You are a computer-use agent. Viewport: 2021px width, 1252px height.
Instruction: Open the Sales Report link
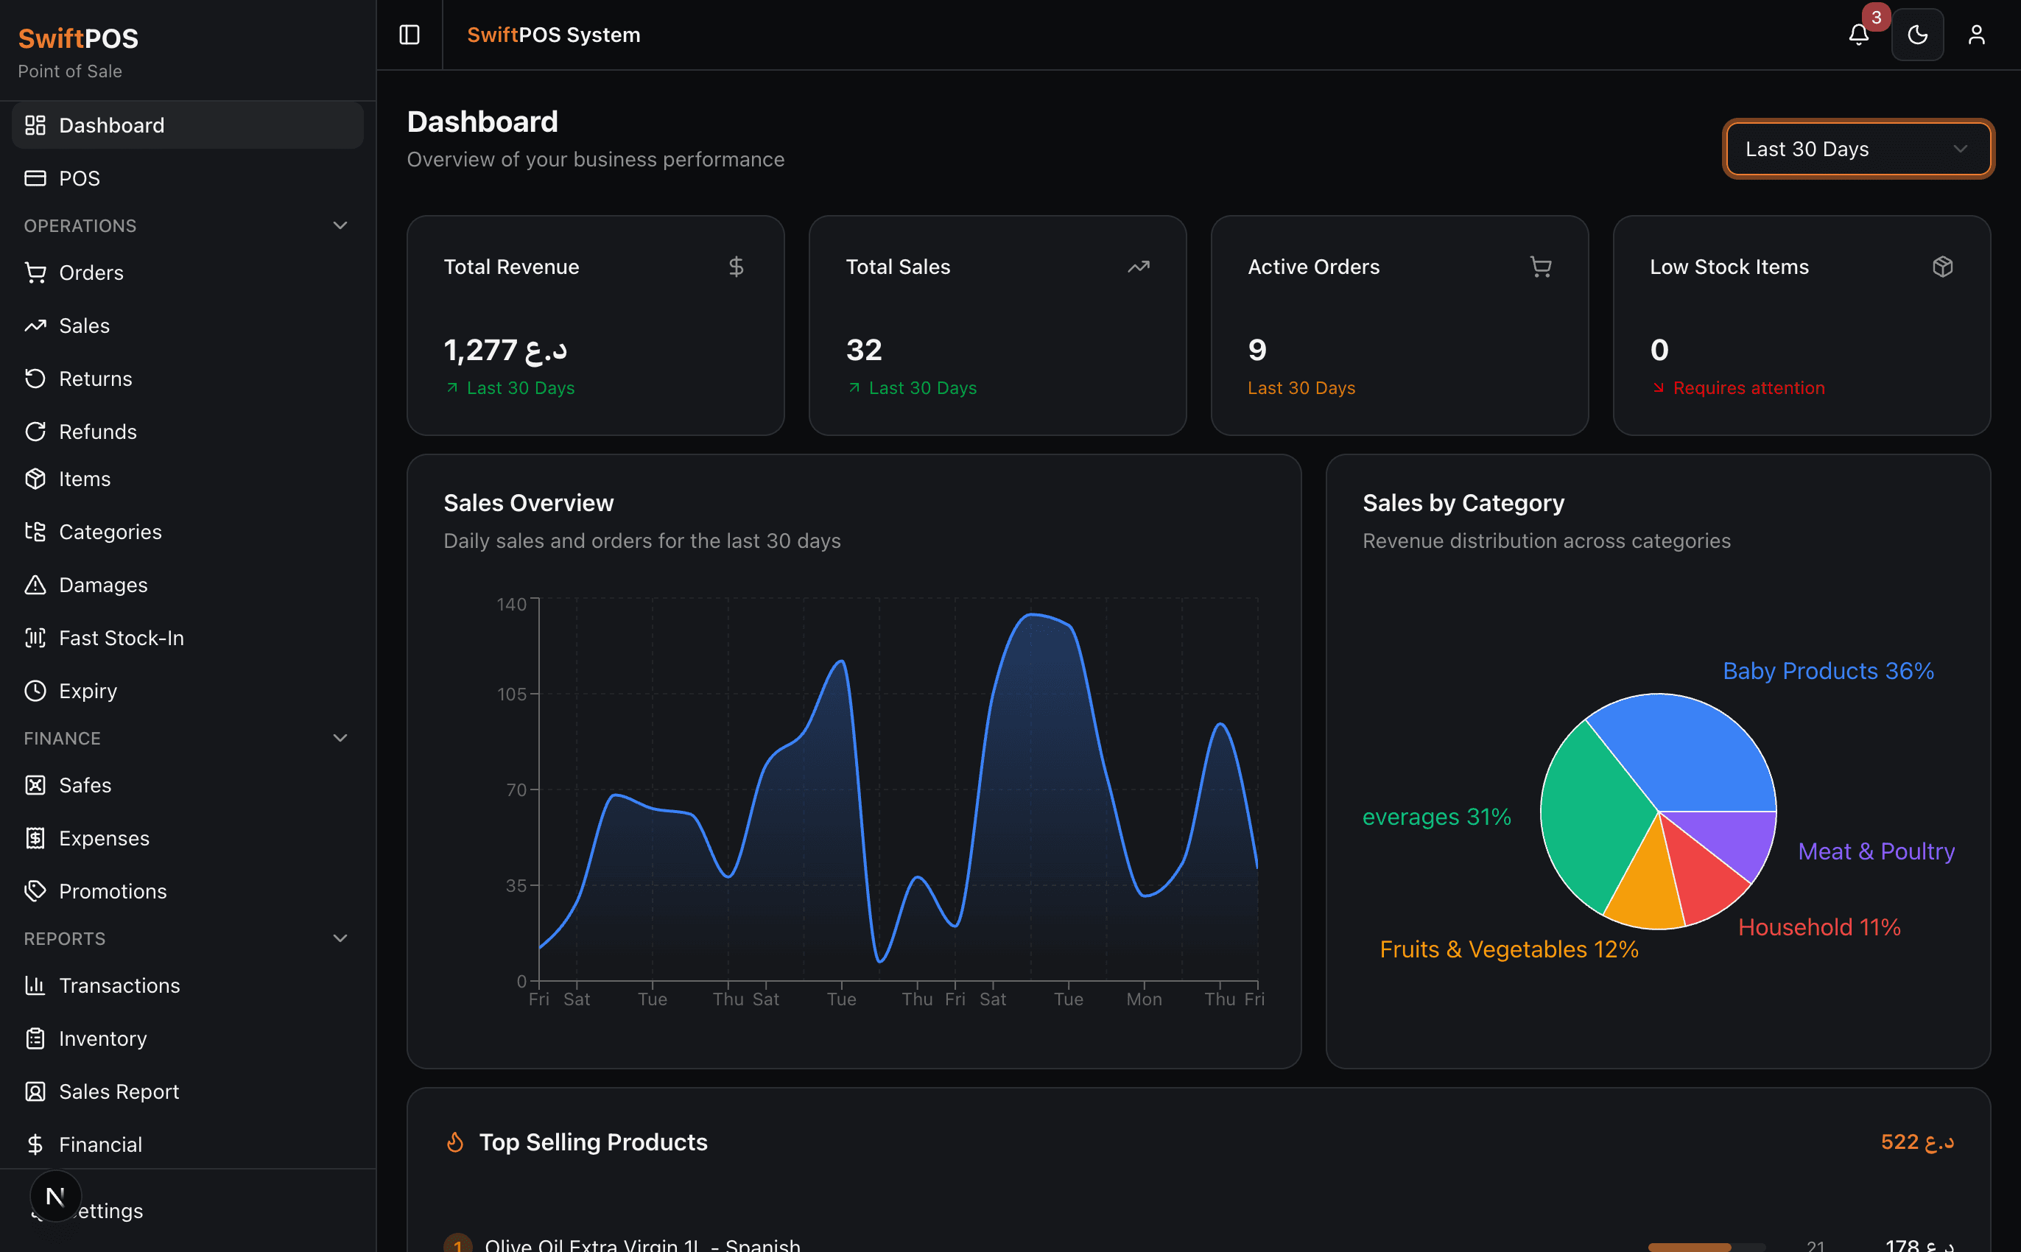point(119,1091)
